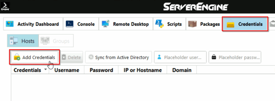The width and height of the screenshot is (275, 101).
Task: Select the Hosts view toggle
Action: [23, 41]
